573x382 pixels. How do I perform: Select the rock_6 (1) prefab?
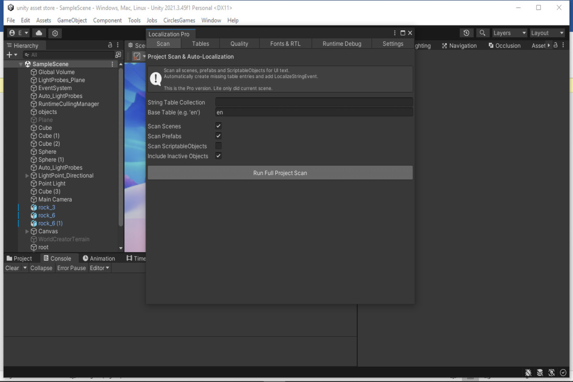(51, 223)
